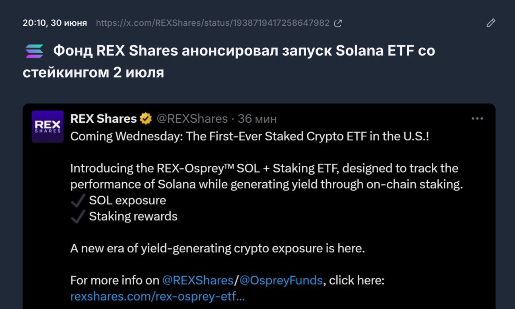Click the yield-generating crypto exposure sentence

coord(218,248)
